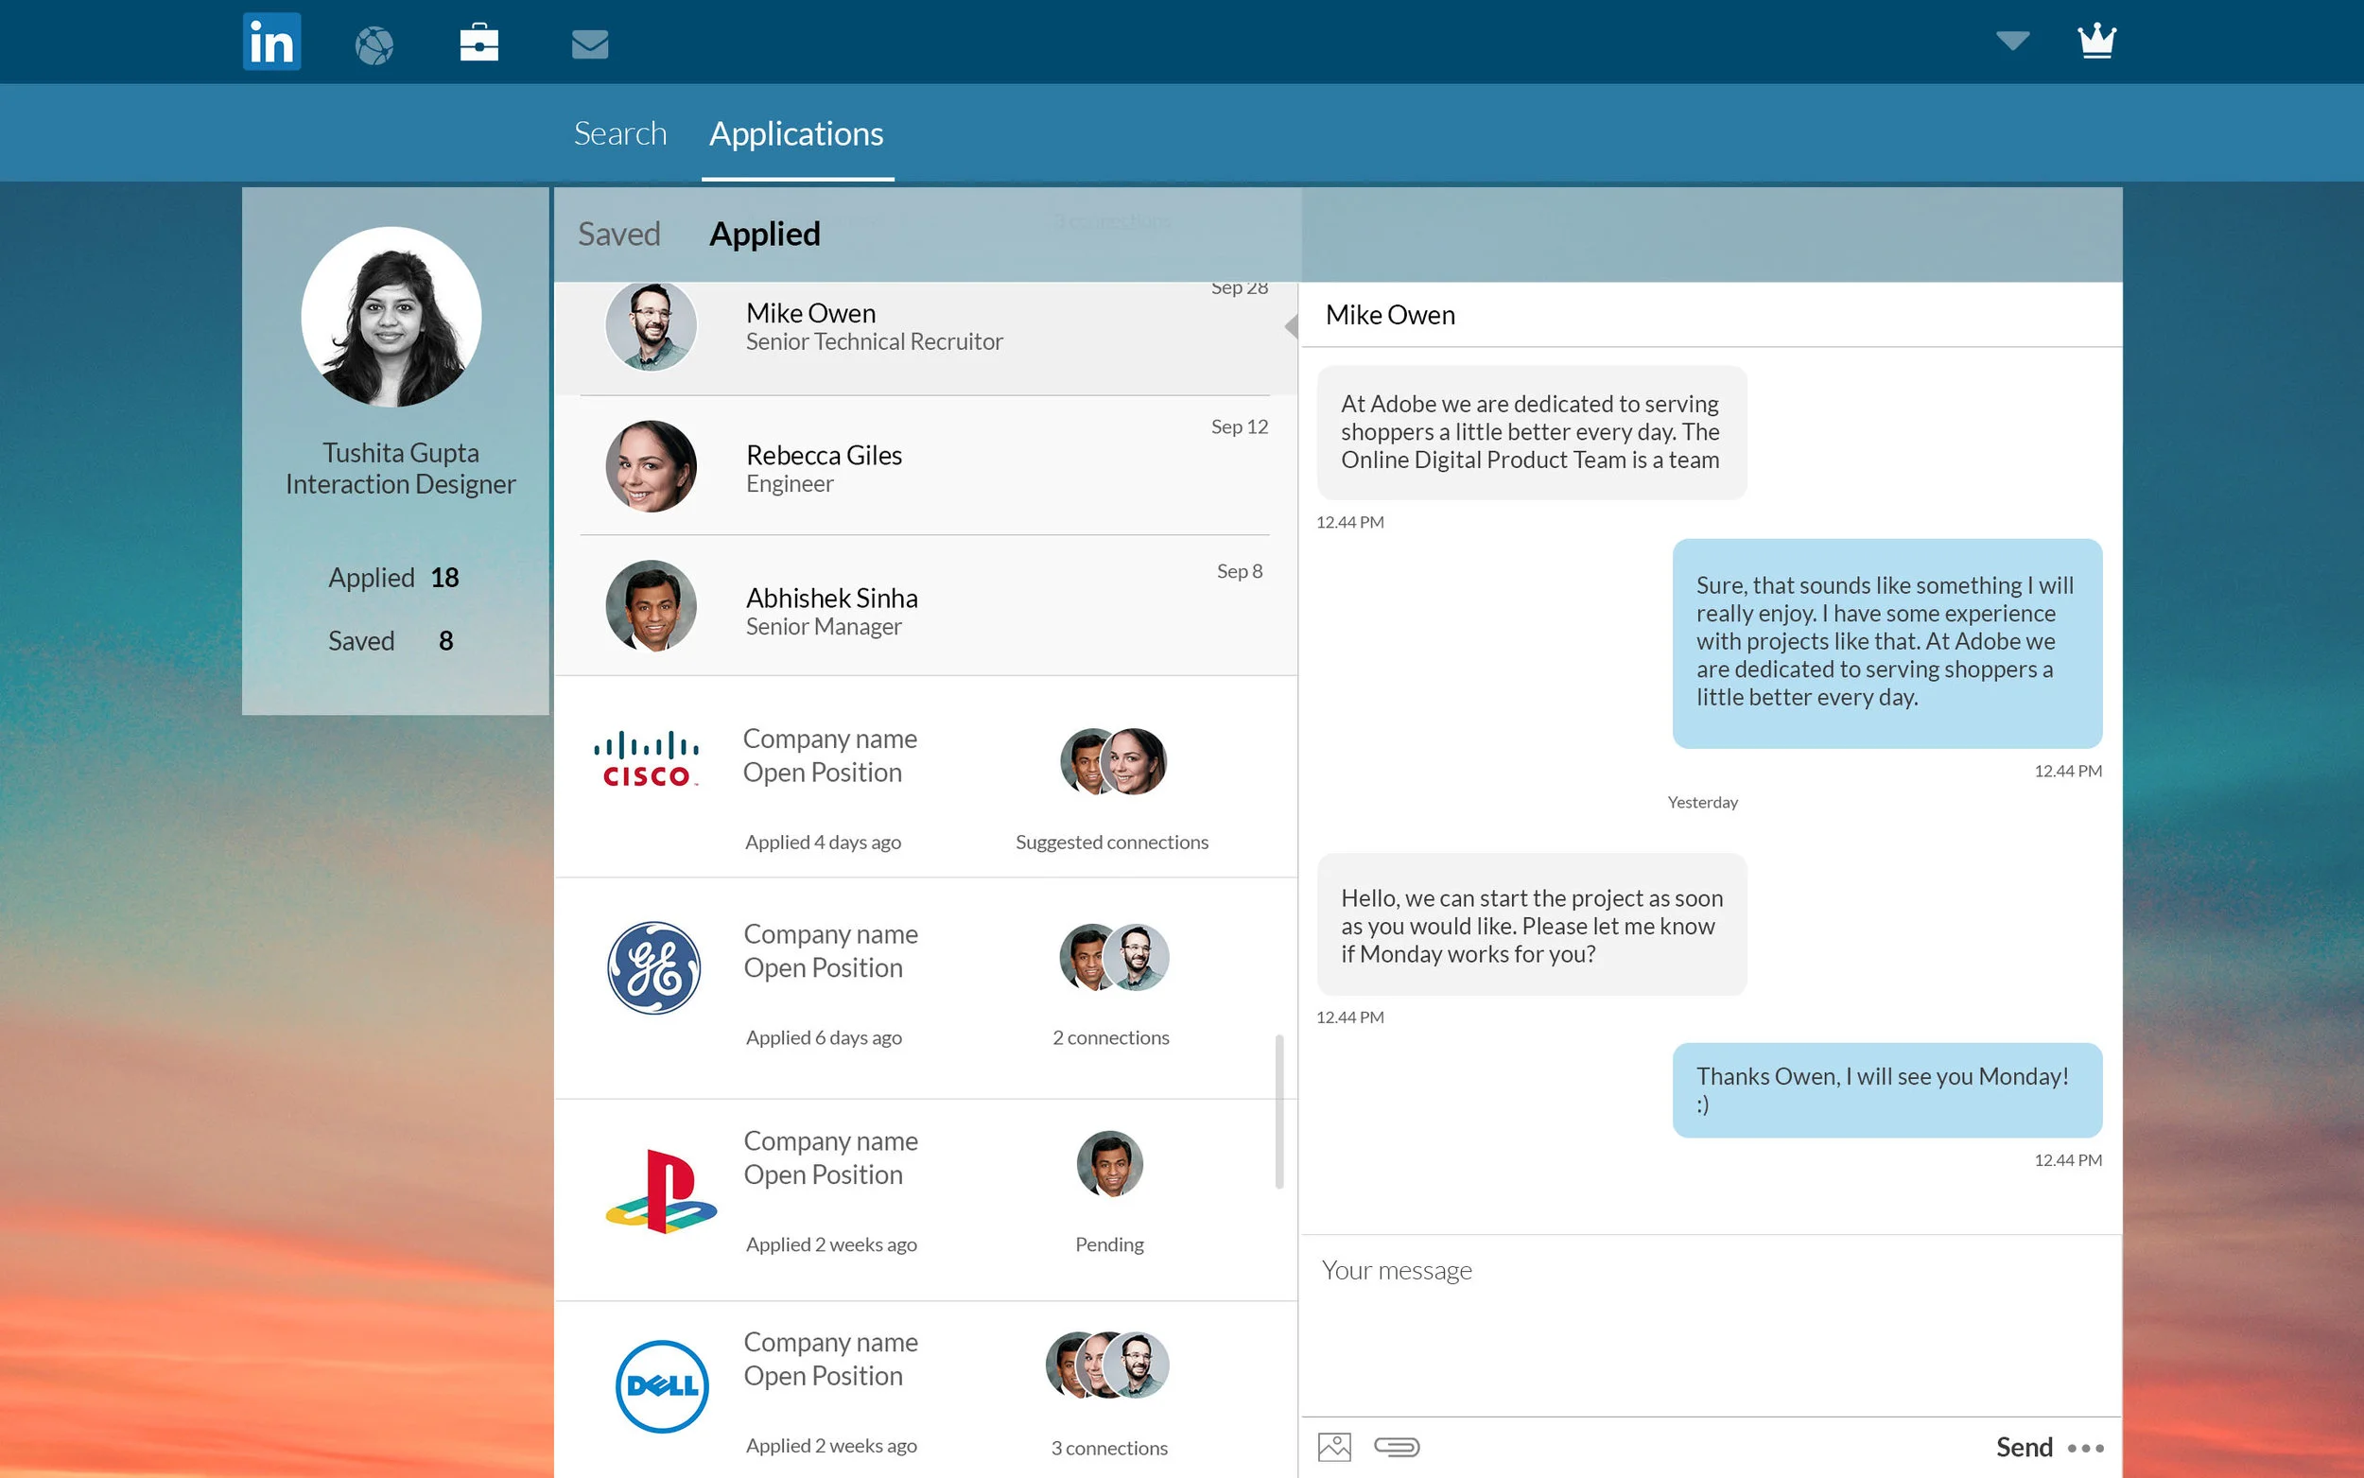2364x1478 pixels.
Task: Open the three dots message options
Action: tap(2085, 1448)
